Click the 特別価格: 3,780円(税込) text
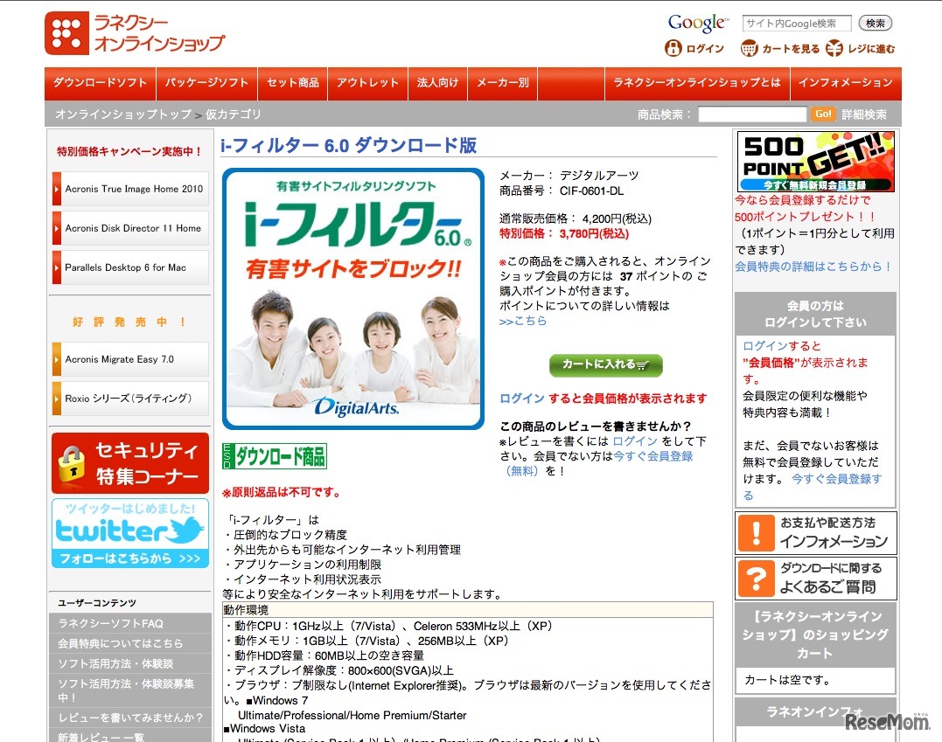This screenshot has height=742, width=942. (x=564, y=233)
